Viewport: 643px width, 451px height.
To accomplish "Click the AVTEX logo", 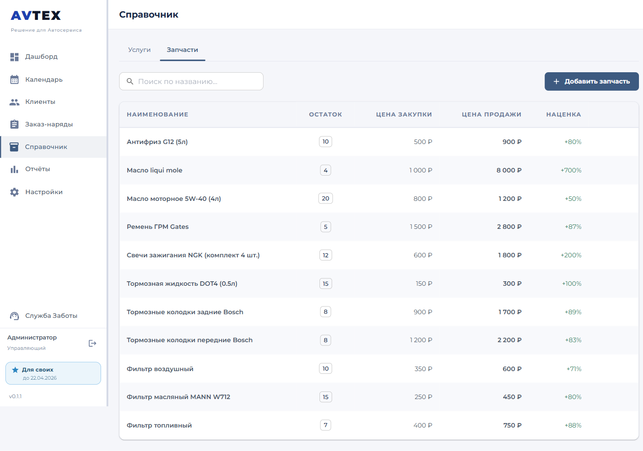I will click(36, 16).
